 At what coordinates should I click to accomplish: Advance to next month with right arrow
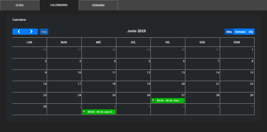click(31, 31)
